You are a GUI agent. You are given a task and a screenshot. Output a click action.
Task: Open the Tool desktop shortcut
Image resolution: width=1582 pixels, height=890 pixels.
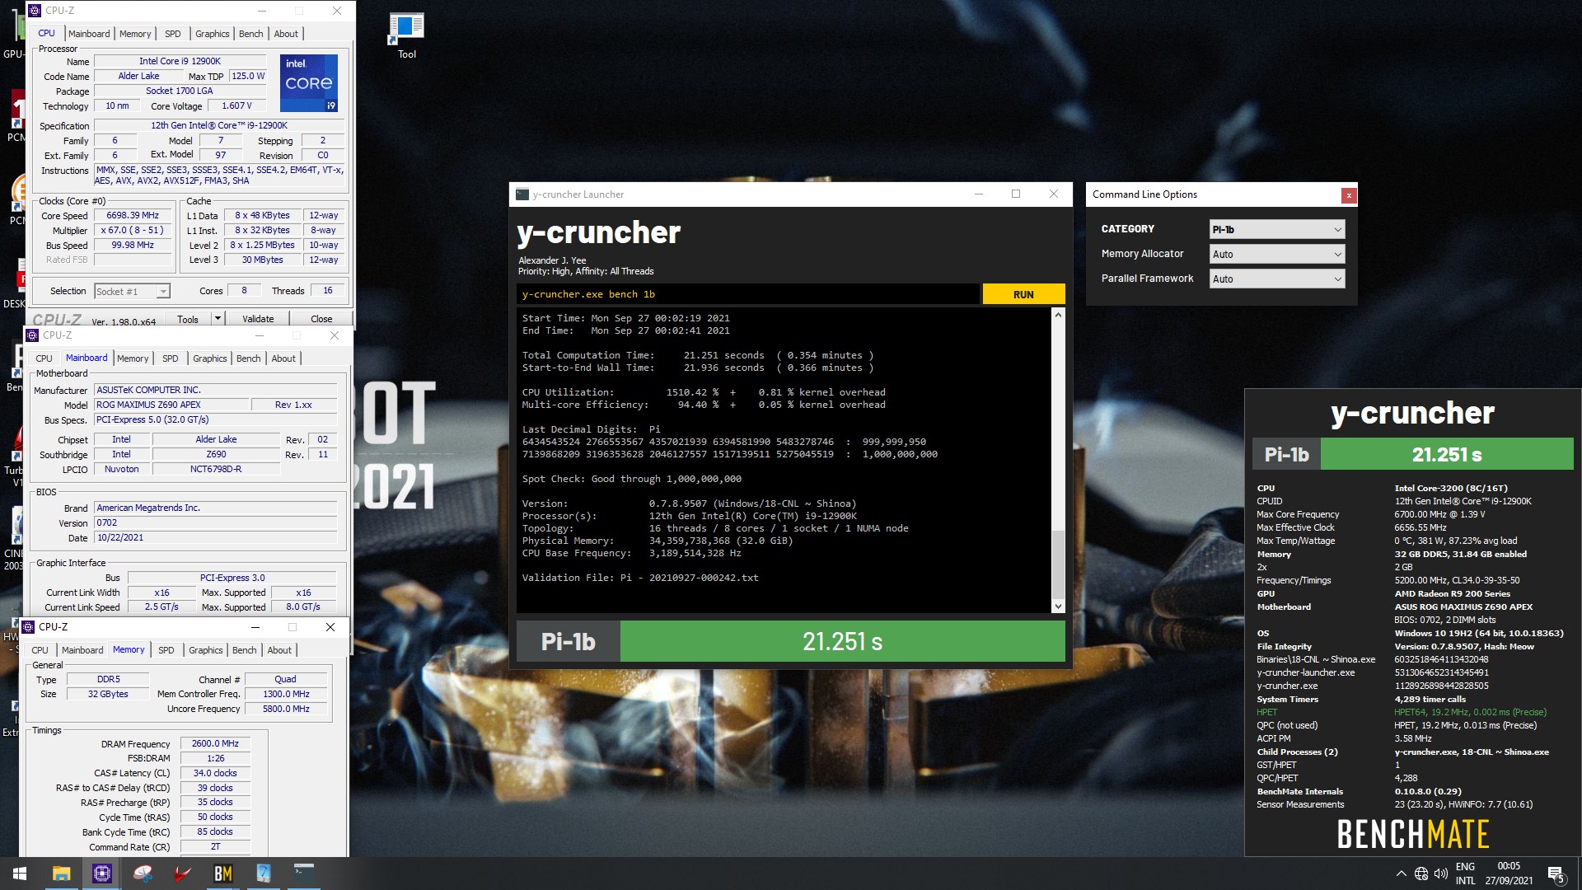point(406,36)
